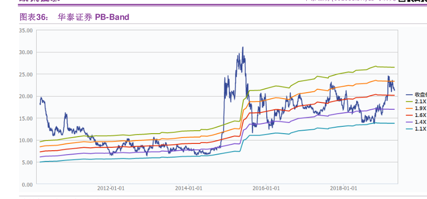Click the 2016-01-01 x-axis label
427x199 pixels.
266,188
